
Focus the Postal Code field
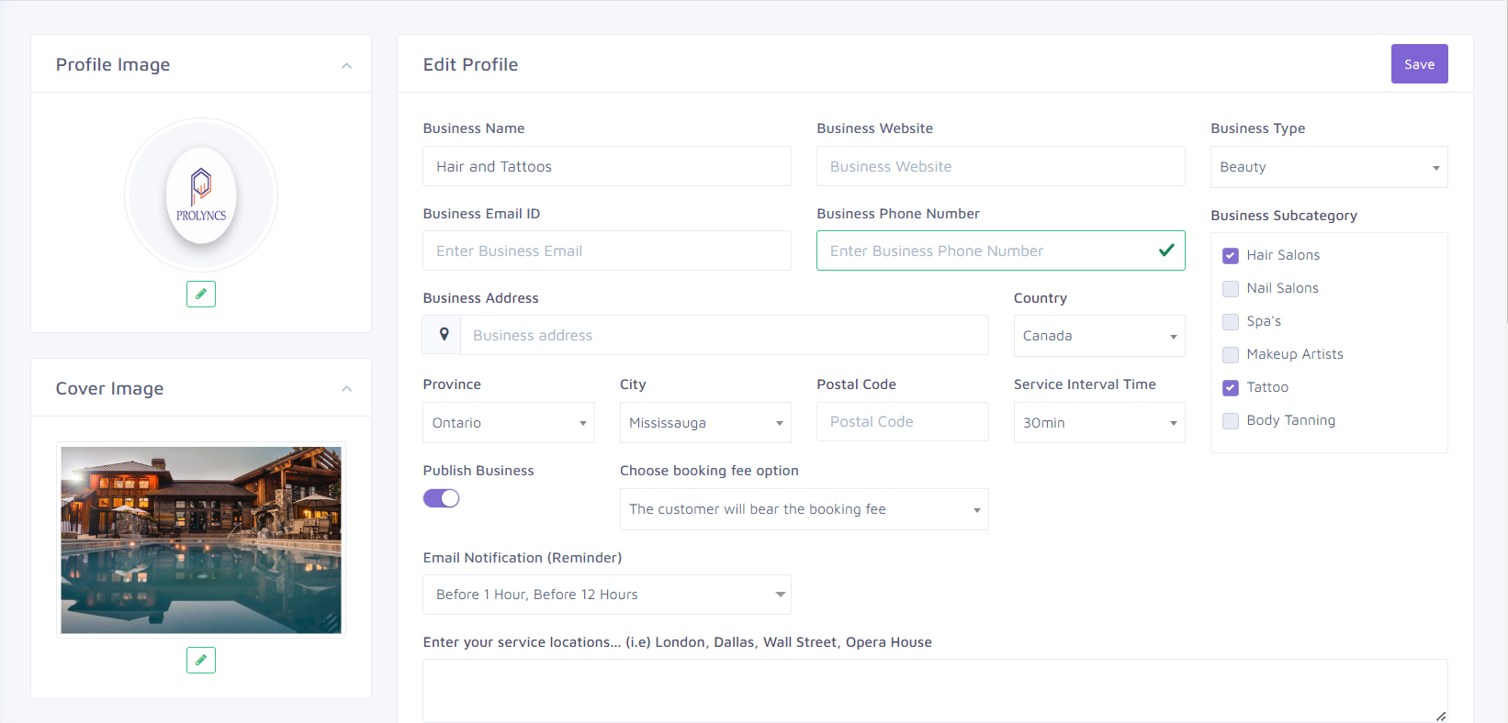pyautogui.click(x=902, y=421)
